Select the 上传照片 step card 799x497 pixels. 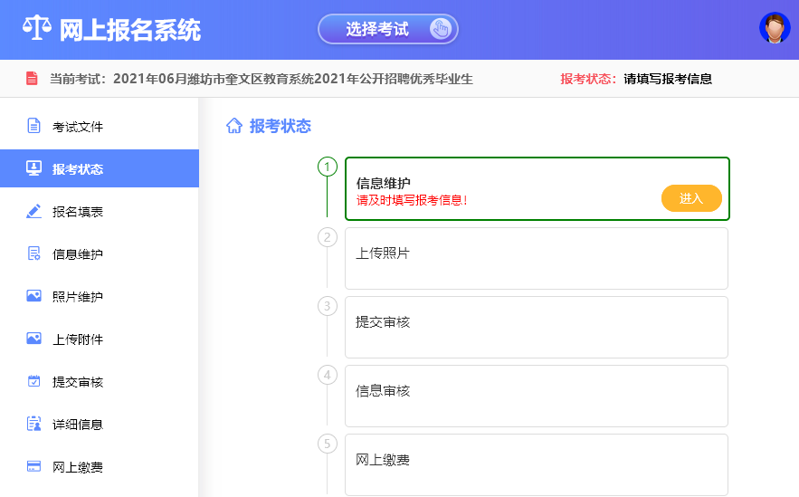[536, 258]
